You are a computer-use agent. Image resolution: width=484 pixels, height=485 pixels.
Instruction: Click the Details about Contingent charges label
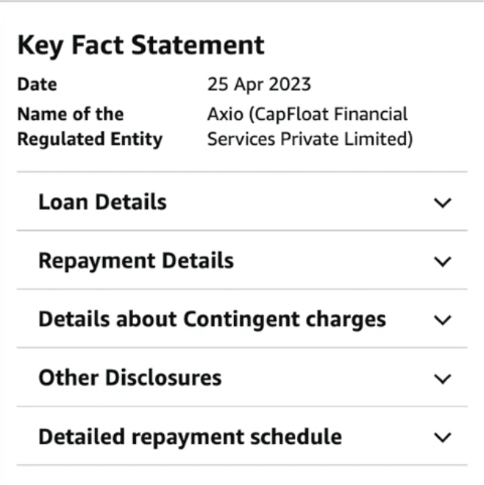coord(212,320)
